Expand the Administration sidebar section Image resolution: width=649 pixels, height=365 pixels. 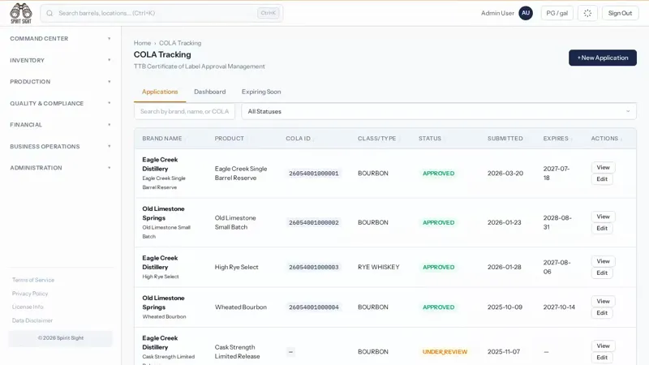point(60,168)
